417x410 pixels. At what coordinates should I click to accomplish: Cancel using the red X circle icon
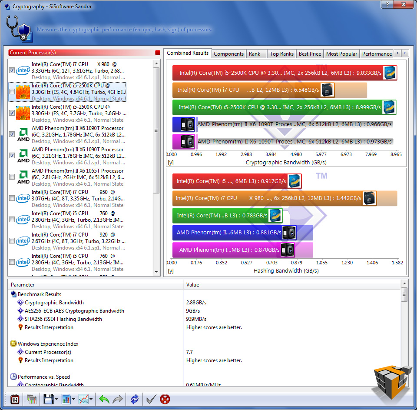[x=165, y=399]
